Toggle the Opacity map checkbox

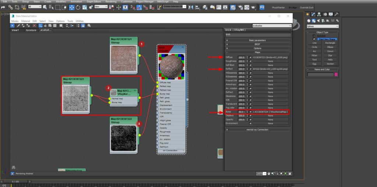tap(250, 120)
